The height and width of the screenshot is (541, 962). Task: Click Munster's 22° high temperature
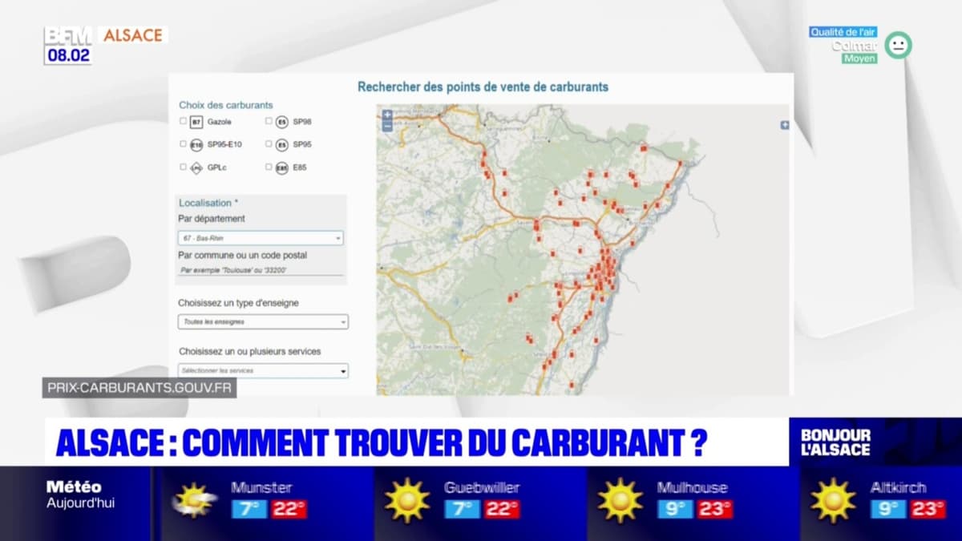tap(289, 510)
